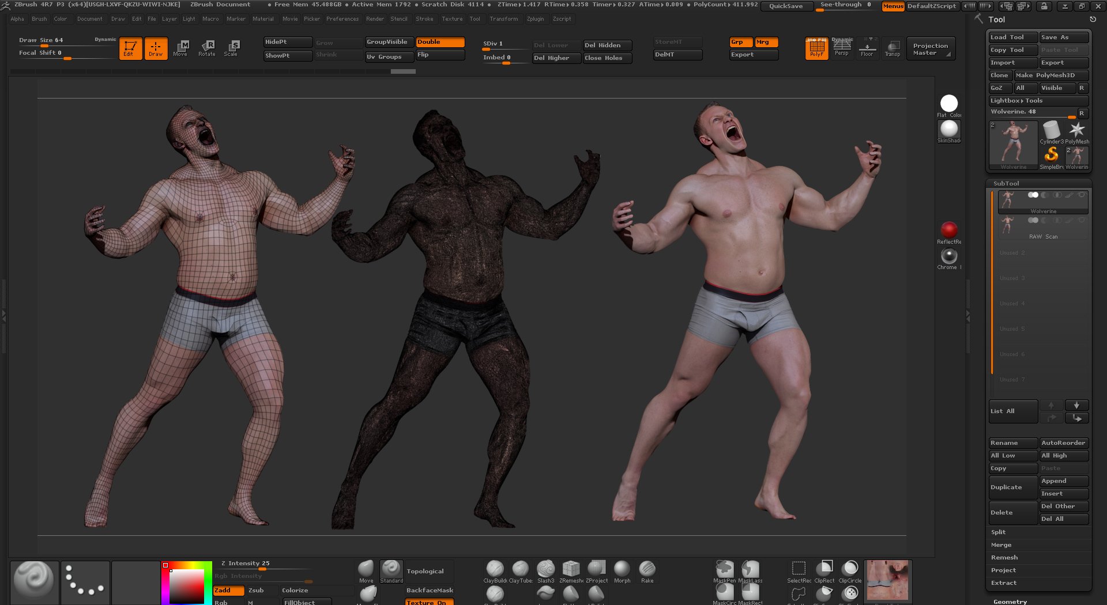This screenshot has height=605, width=1107.
Task: Open the Zplugin menu
Action: tap(535, 19)
